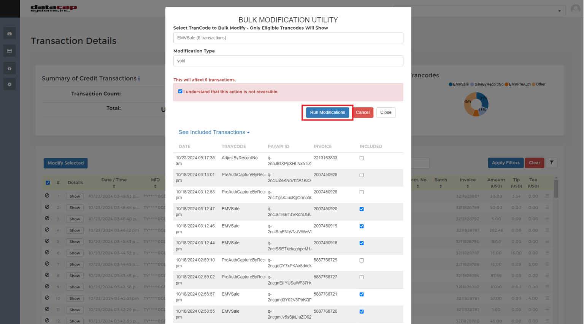Screen dimensions: 584x324
Task: Open the row actions hamburger for invoice 3211828801
Action: [x=547, y=196]
